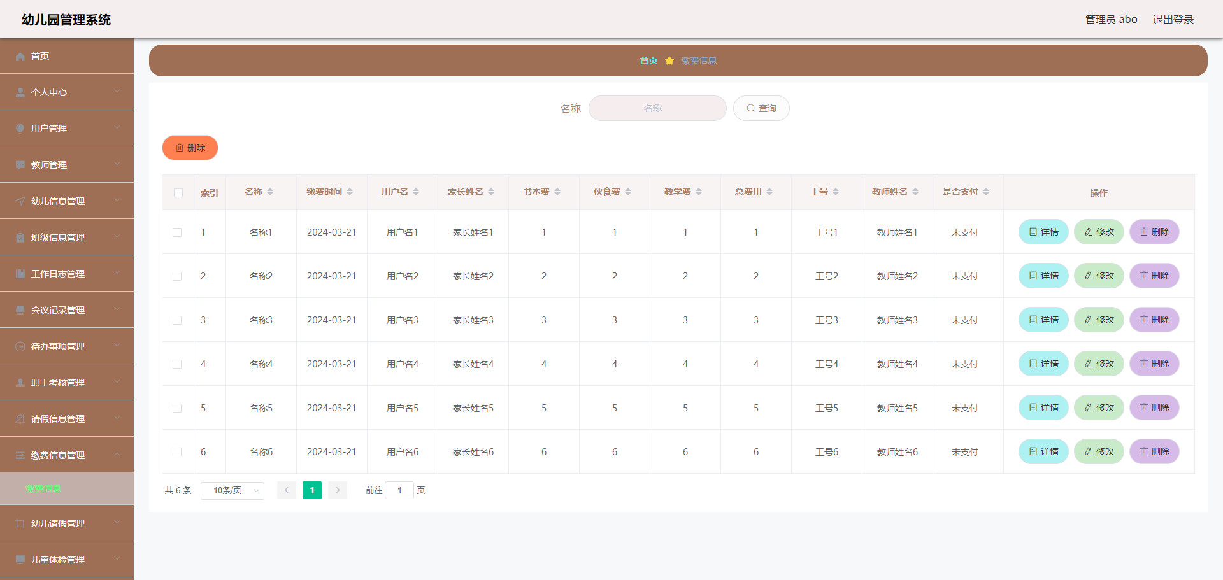Viewport: 1223px width, 580px height.
Task: Click the icon beside 工作日志管理
Action: pyautogui.click(x=20, y=274)
